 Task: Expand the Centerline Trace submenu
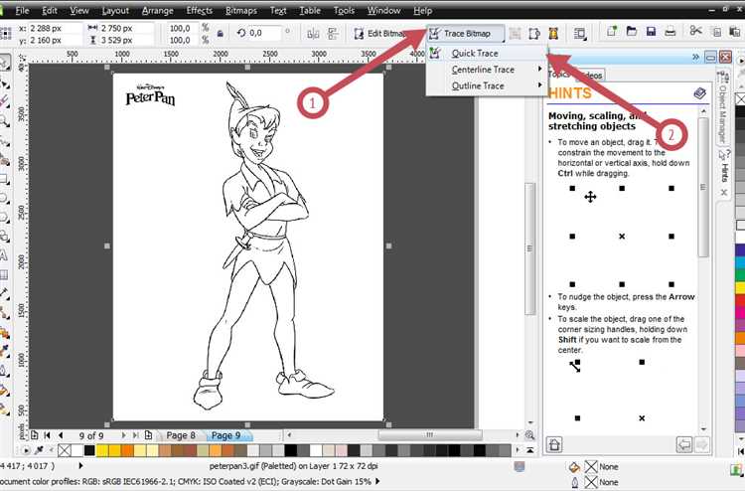[x=484, y=70]
